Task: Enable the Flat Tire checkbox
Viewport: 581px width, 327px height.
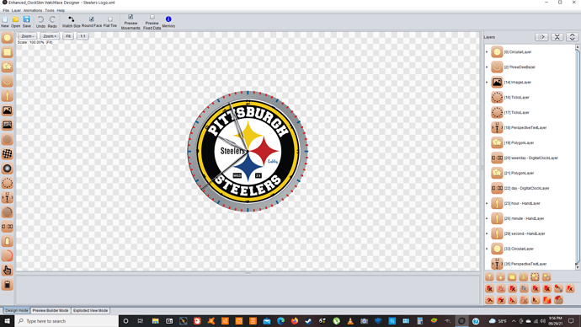Action: click(110, 19)
